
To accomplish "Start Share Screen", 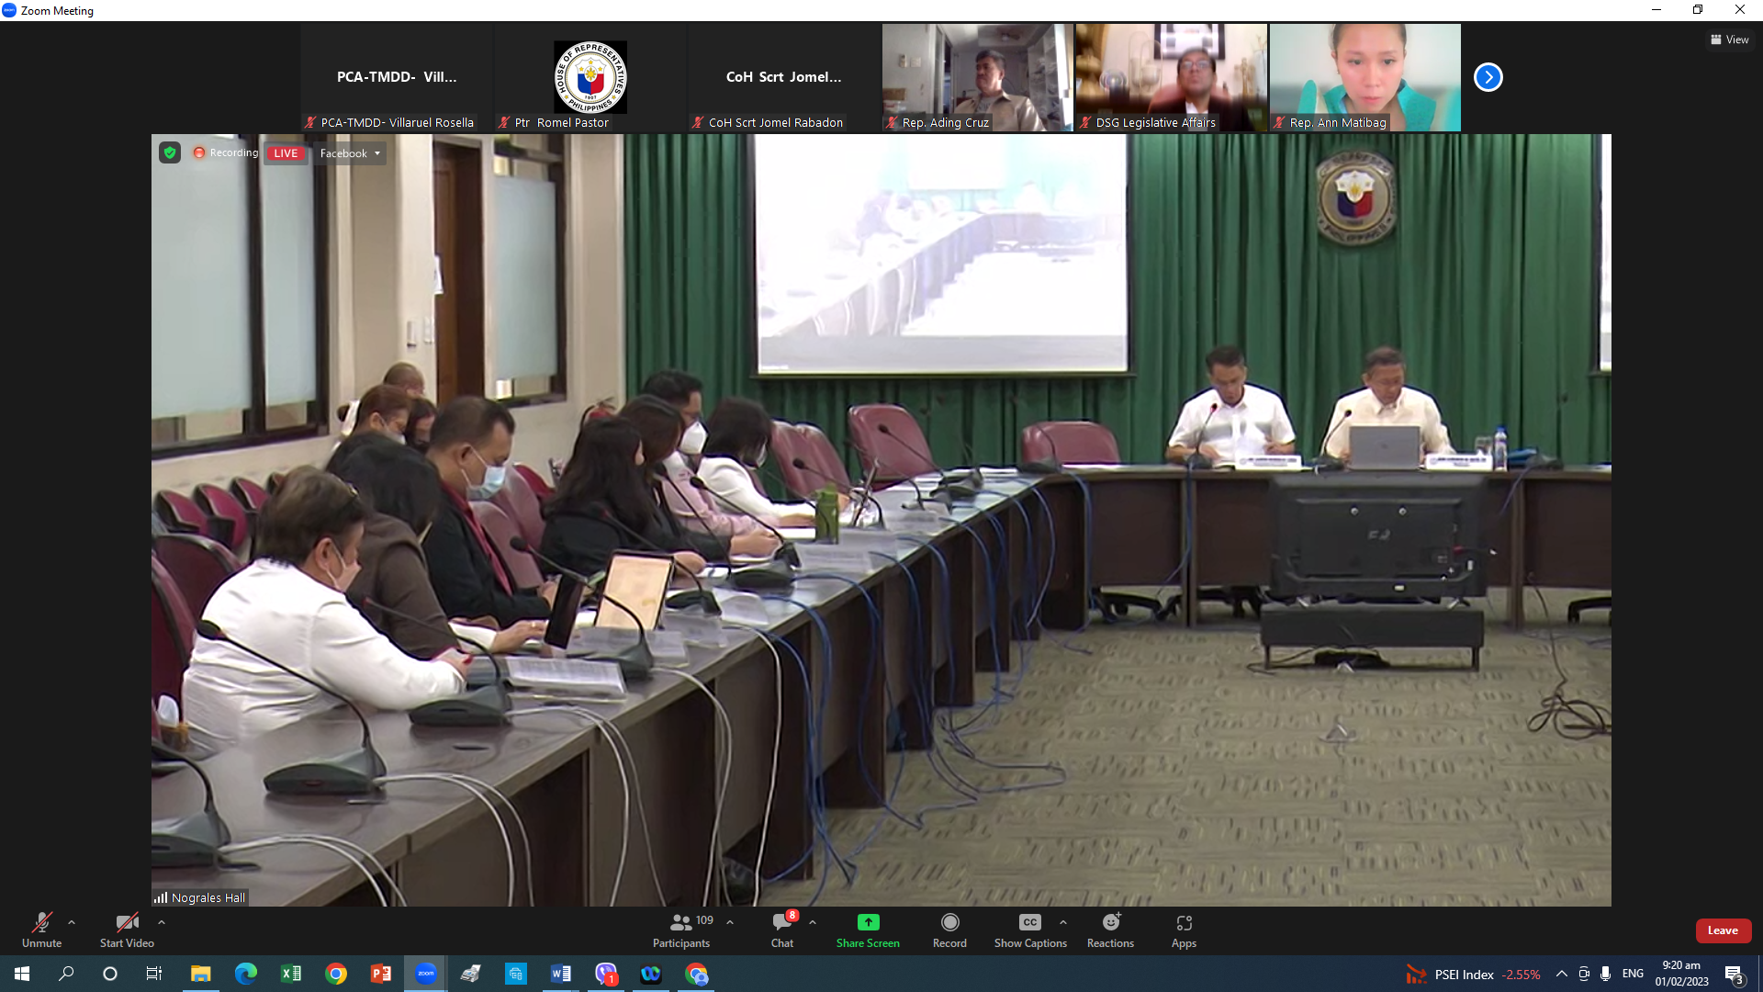I will 868,930.
